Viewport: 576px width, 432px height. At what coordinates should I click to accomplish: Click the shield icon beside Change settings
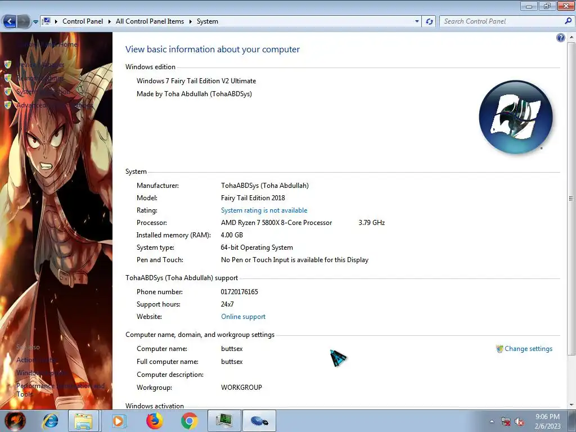[499, 349]
